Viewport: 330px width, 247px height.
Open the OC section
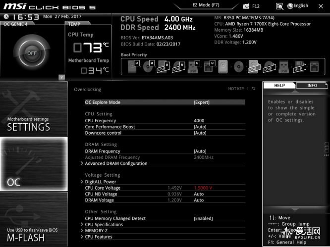coord(34,164)
